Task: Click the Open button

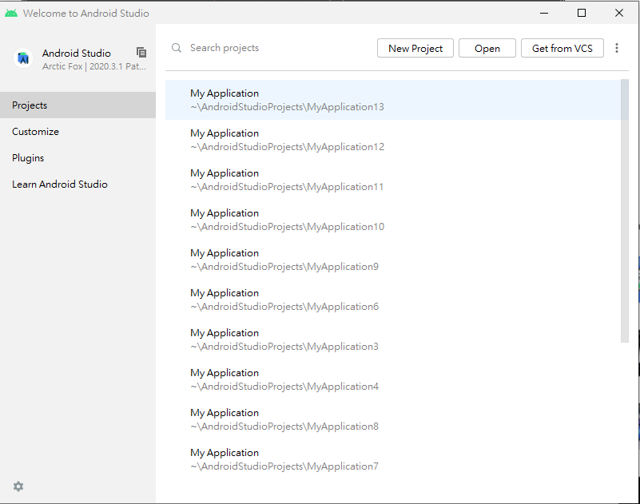Action: click(x=487, y=48)
